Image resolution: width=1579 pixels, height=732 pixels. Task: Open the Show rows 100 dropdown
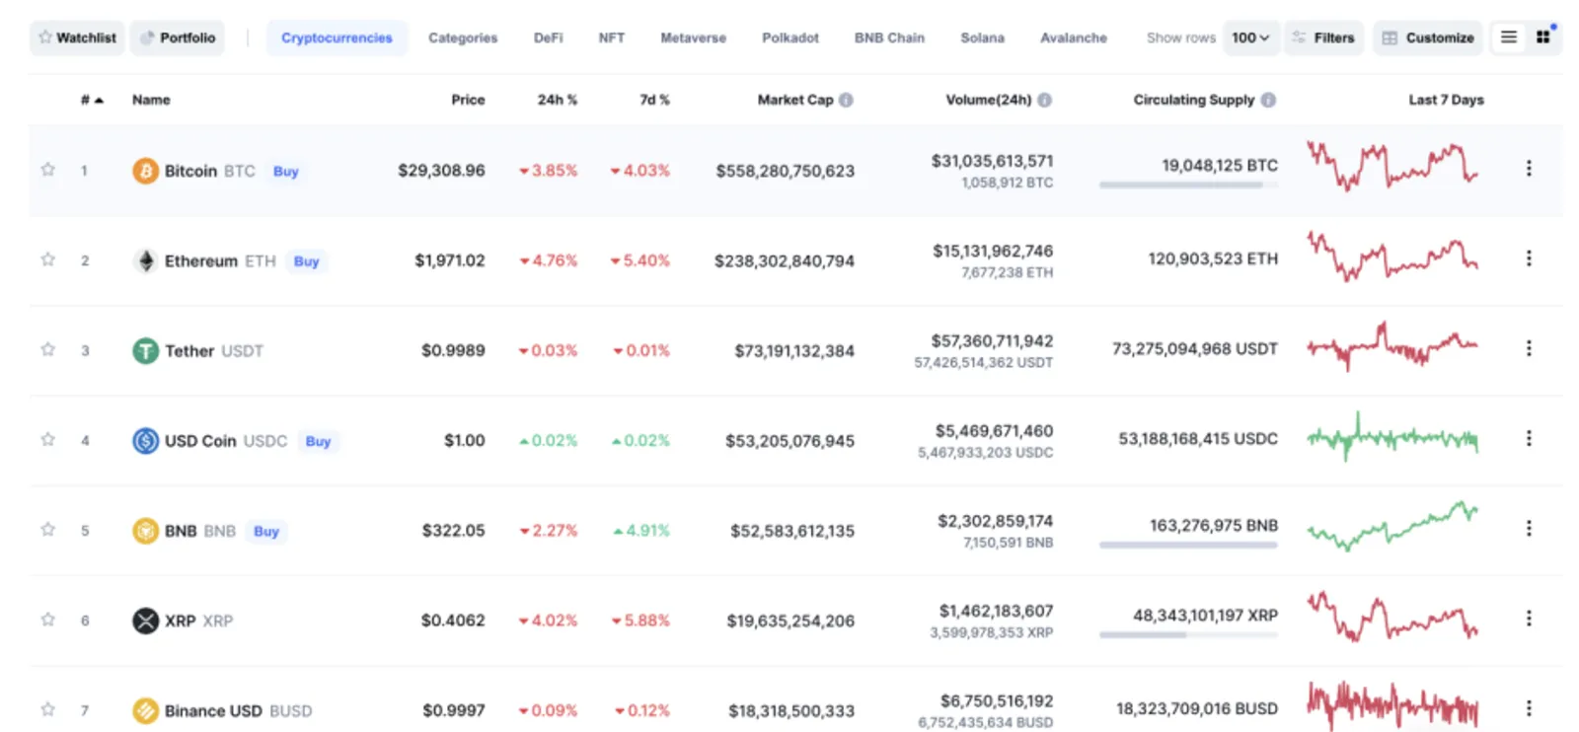(1250, 37)
